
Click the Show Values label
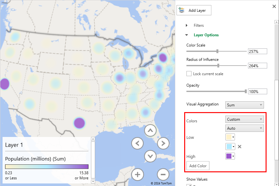point(197,179)
